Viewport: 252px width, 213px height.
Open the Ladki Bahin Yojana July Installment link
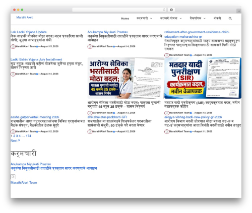click(x=36, y=59)
